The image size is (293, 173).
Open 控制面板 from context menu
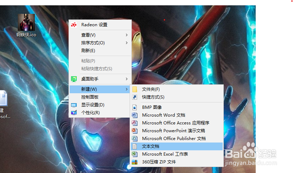tap(100, 97)
